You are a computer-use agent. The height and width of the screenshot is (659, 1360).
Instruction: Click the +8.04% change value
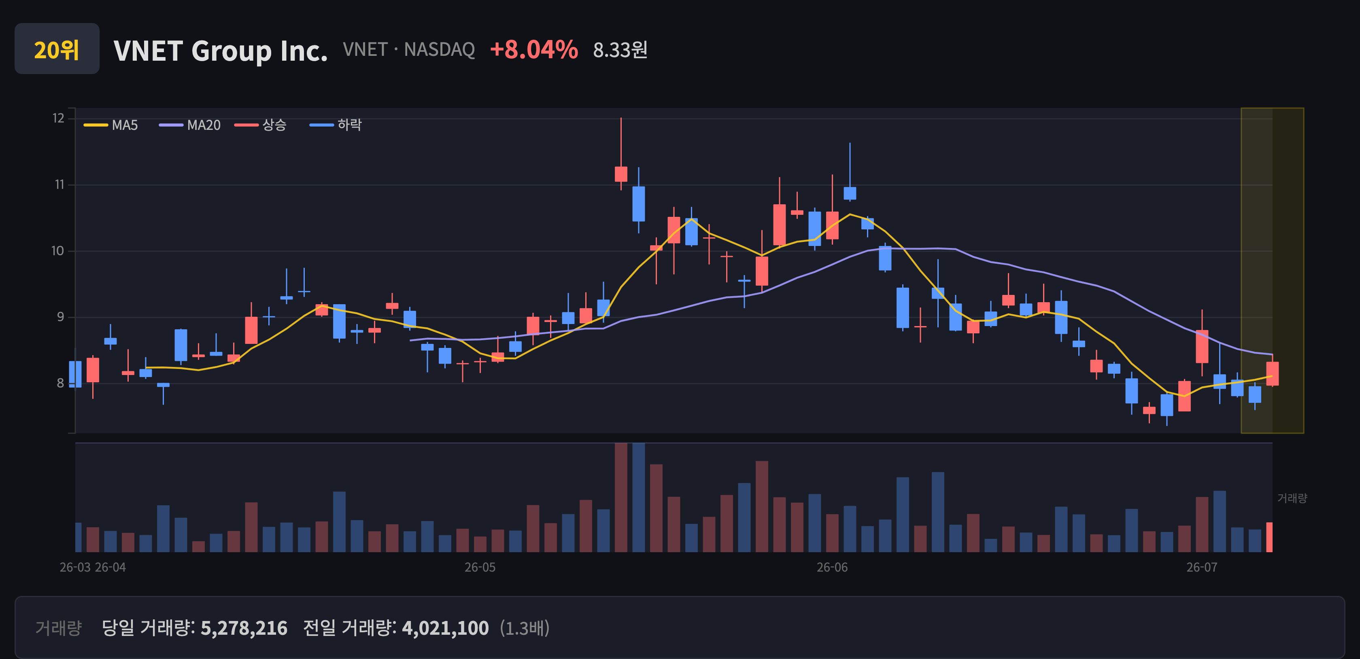click(x=534, y=50)
